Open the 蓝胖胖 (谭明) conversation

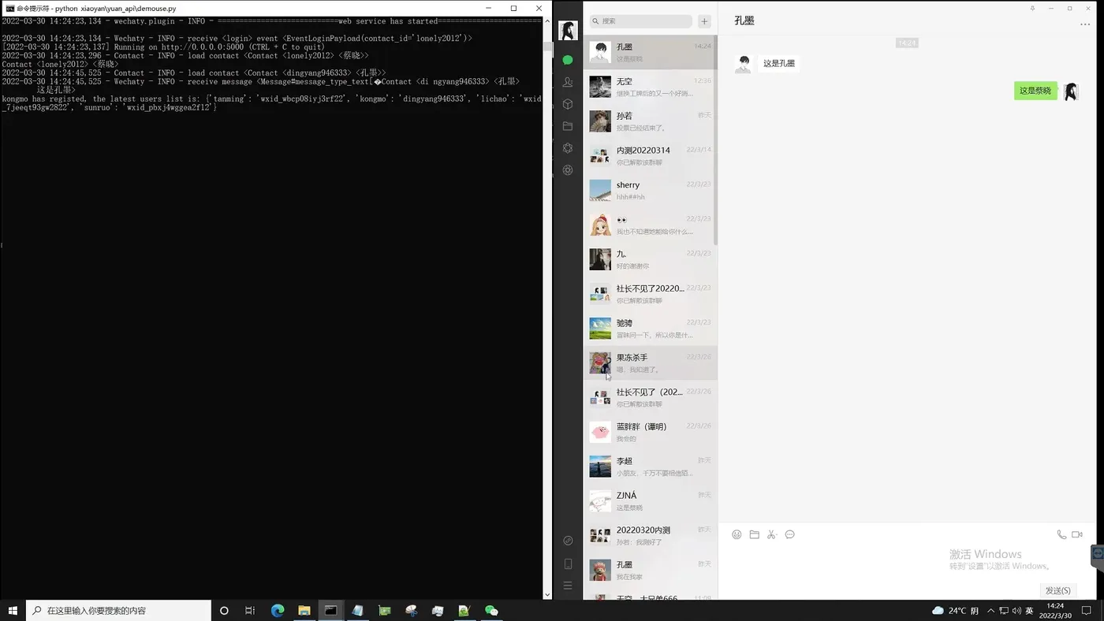pos(651,432)
